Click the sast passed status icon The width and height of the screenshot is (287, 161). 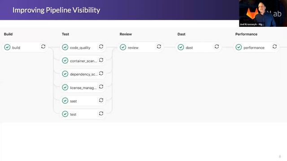click(x=65, y=101)
